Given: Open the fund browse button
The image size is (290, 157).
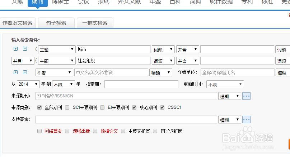Looking at the screenshot, I should 246,120.
